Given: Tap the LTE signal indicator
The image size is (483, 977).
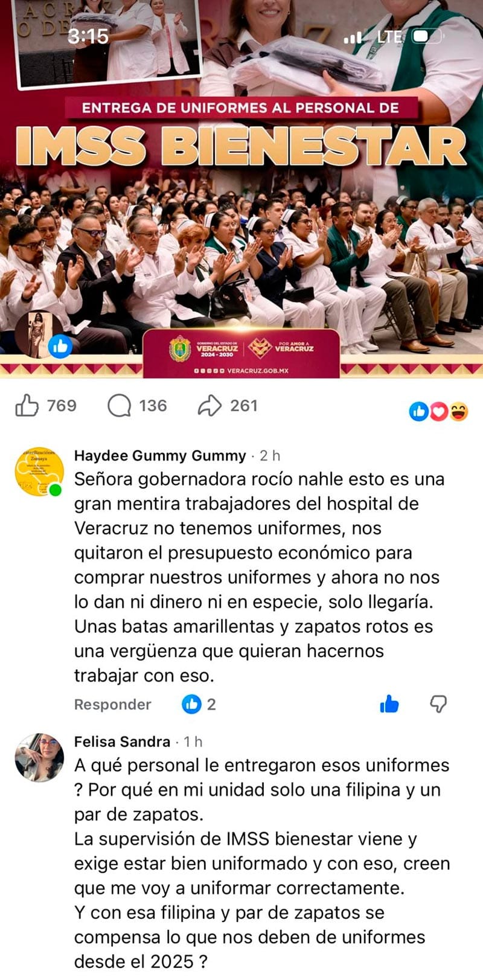Looking at the screenshot, I should tap(389, 37).
